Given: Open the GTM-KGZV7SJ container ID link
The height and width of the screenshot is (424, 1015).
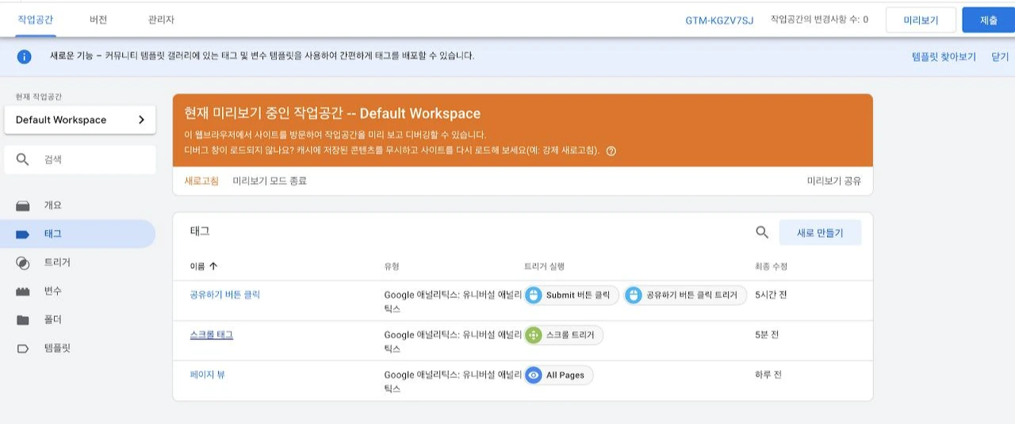Looking at the screenshot, I should click(719, 20).
